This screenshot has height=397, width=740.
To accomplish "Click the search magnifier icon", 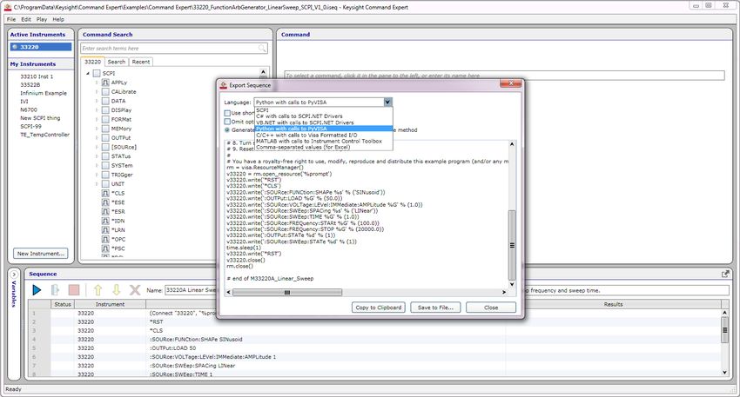I will 262,48.
